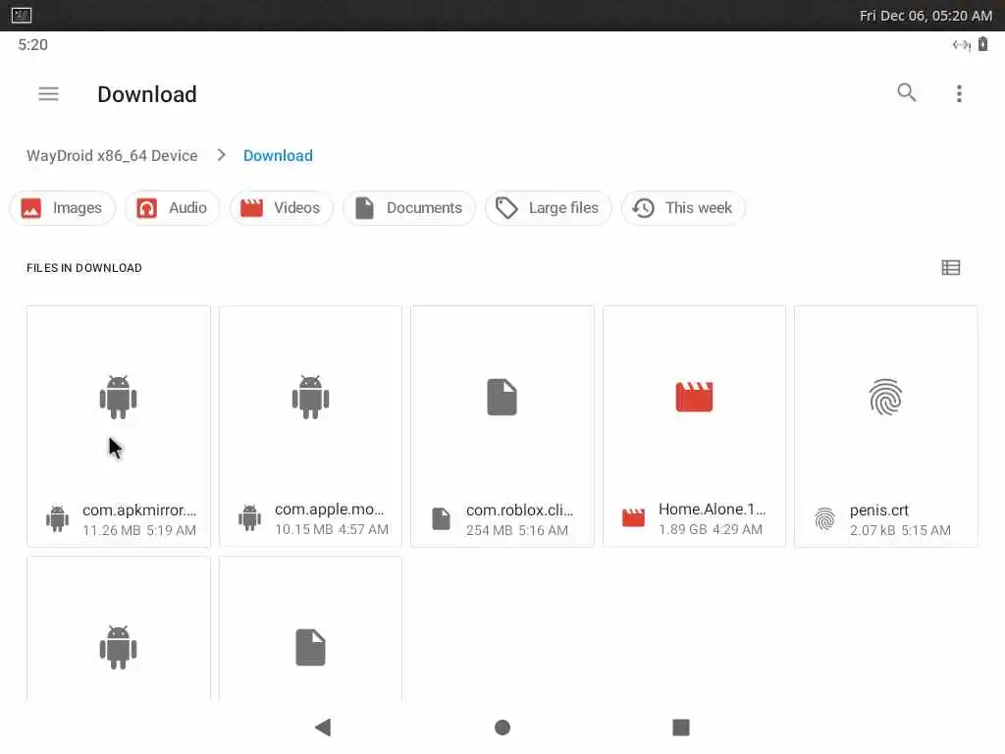Open Home.Alone video clapperboard thumbnail
Viewport: 1005px width, 754px height.
pyautogui.click(x=694, y=397)
